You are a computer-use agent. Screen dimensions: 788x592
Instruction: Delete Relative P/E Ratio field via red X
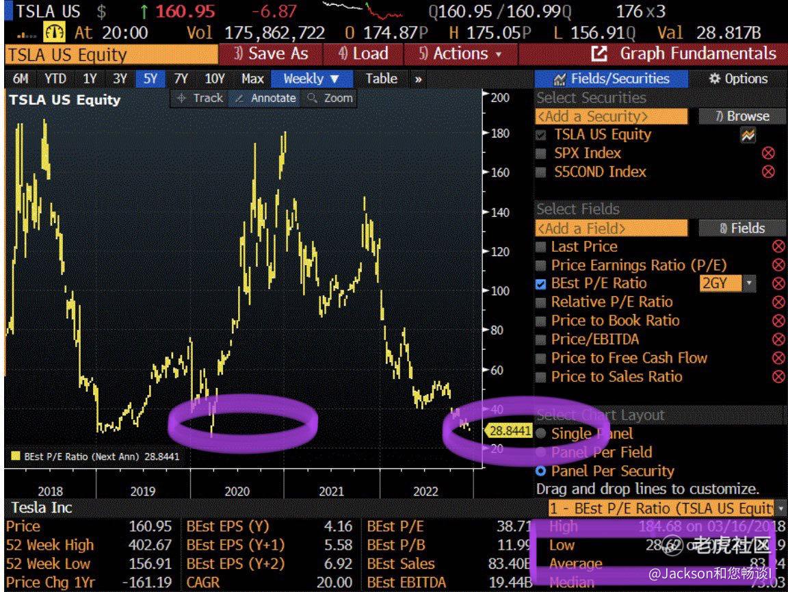(x=778, y=302)
